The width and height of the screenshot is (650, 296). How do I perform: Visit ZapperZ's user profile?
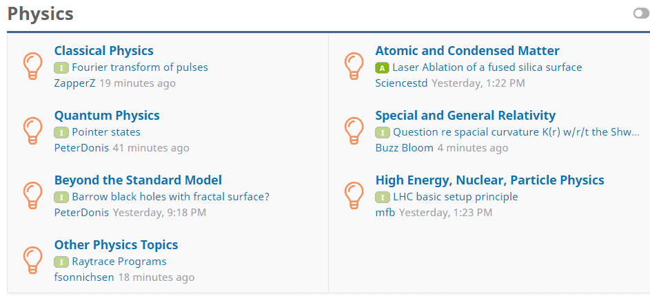click(x=74, y=83)
